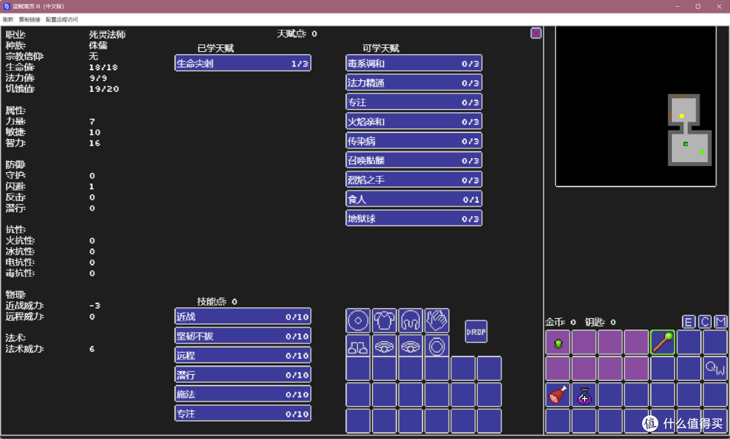
Task: Upgrade the 专注 skill with 0/10
Action: (x=243, y=414)
